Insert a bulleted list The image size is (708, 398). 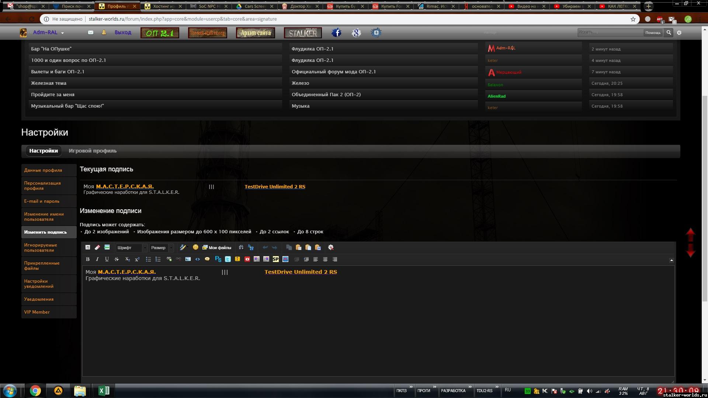coord(148,259)
